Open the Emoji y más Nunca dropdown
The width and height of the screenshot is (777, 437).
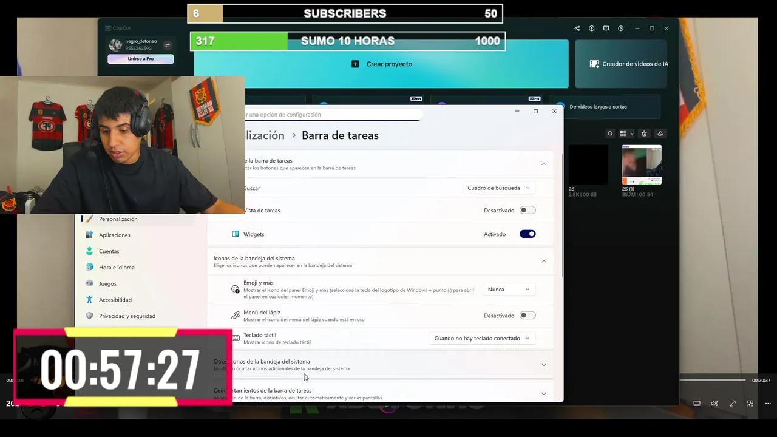point(509,290)
